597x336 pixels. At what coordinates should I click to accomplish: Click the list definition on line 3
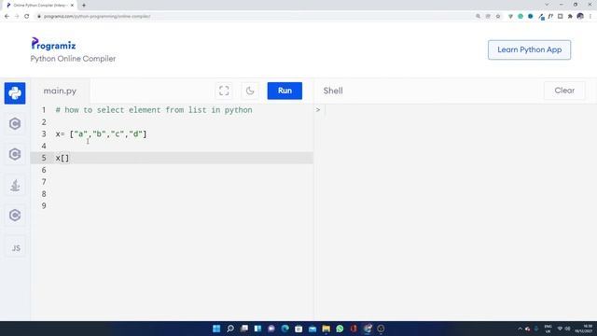[101, 134]
